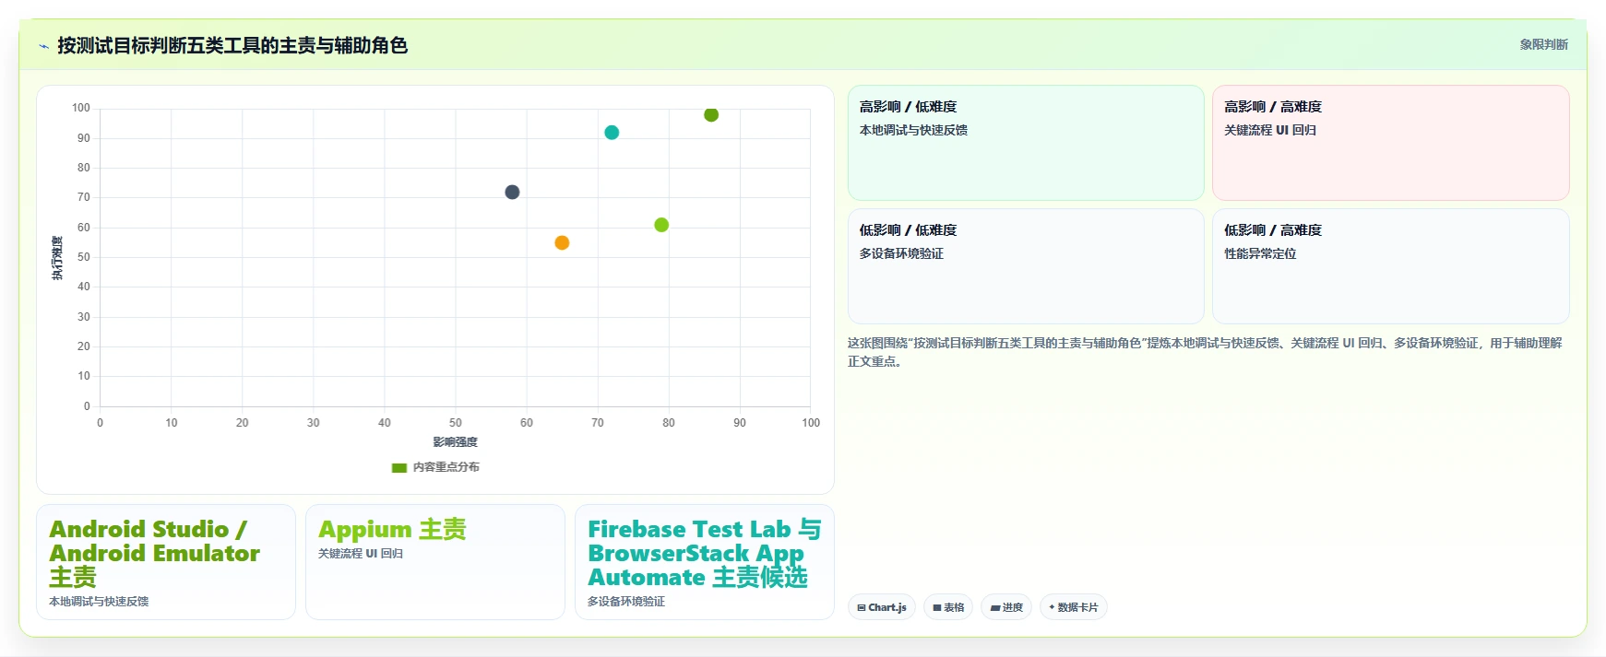The image size is (1606, 657).
Task: Click the Chart.js tag chip
Action: tap(882, 607)
